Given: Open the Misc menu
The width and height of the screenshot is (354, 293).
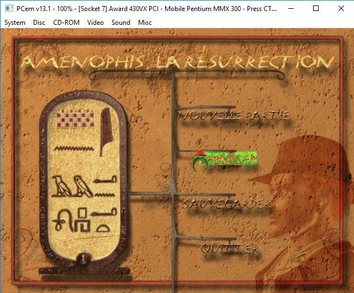Looking at the screenshot, I should pos(145,23).
